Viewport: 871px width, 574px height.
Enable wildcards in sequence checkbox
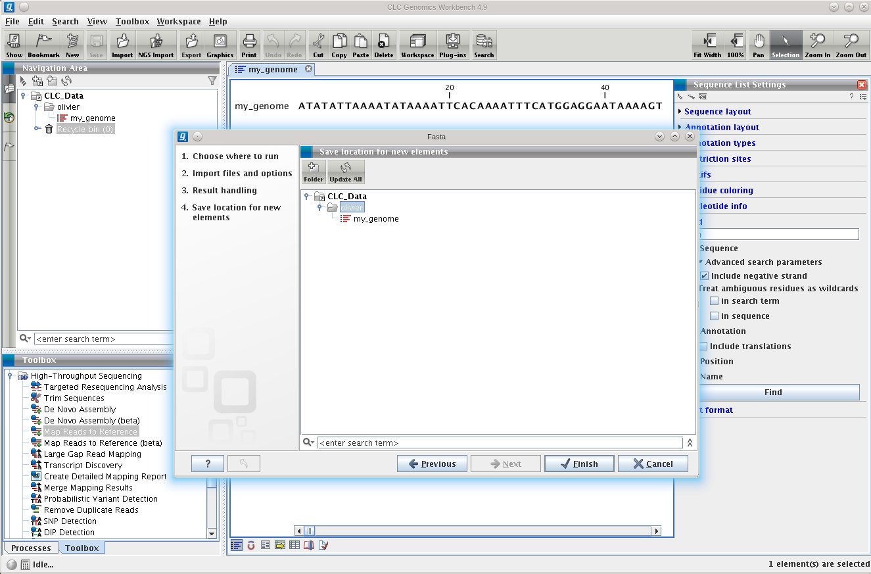(714, 316)
